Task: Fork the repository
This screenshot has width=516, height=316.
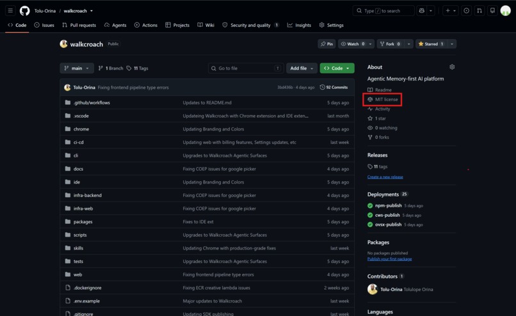Action: pos(391,43)
